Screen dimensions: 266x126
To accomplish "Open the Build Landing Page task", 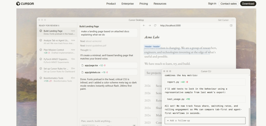I will (x=57, y=32).
